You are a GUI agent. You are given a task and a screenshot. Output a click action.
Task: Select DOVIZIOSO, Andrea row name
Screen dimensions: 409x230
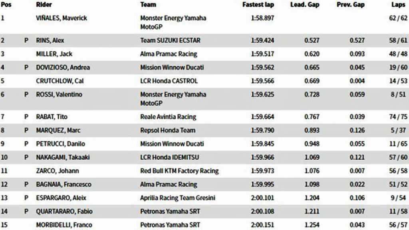tap(63, 67)
